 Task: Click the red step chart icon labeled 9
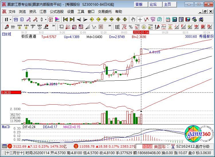pyautogui.click(x=35, y=19)
